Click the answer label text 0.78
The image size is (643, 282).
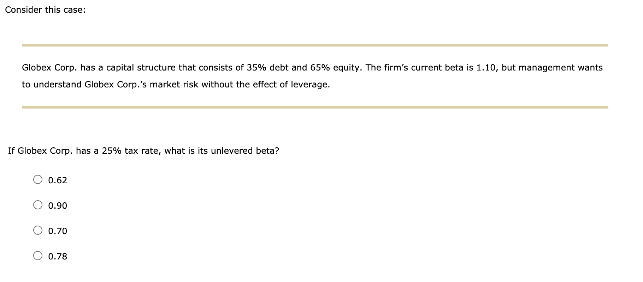tap(58, 257)
